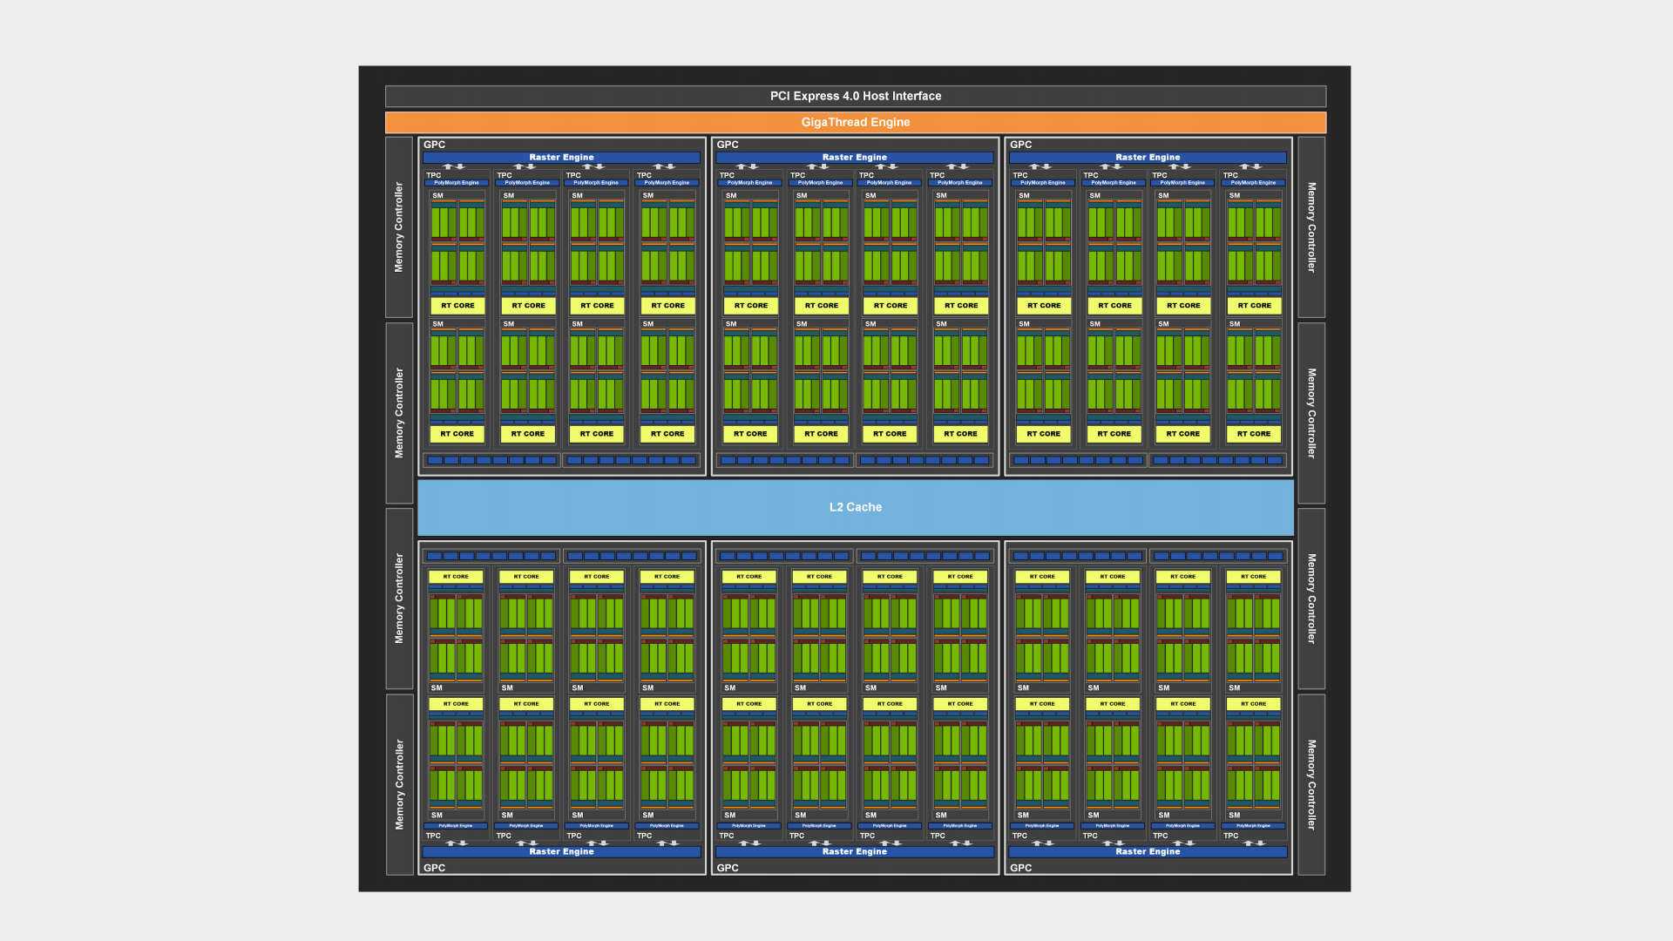Click the GPC label of the upper-right cluster
This screenshot has width=1673, height=941.
coord(1020,145)
